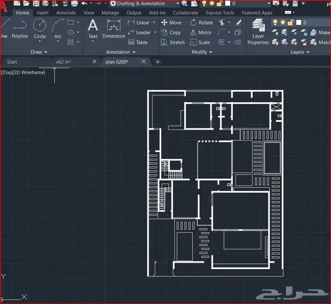Viewport: 331px width, 304px height.
Task: Click the Make Current layer icon
Action: click(x=314, y=32)
